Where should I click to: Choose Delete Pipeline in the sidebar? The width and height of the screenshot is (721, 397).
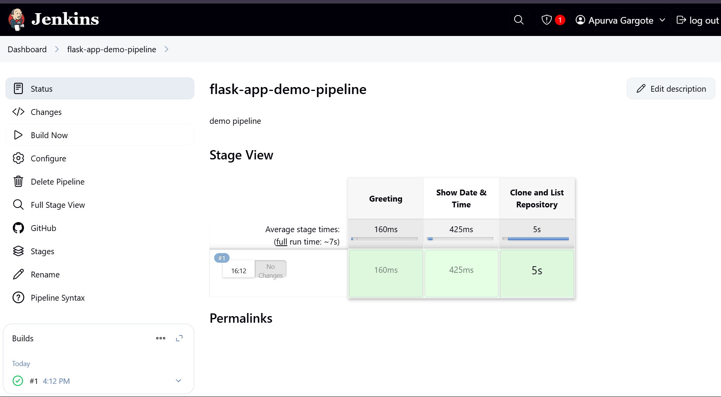(100, 181)
